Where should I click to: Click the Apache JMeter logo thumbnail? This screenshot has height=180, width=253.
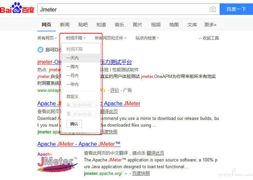[x=58, y=162]
